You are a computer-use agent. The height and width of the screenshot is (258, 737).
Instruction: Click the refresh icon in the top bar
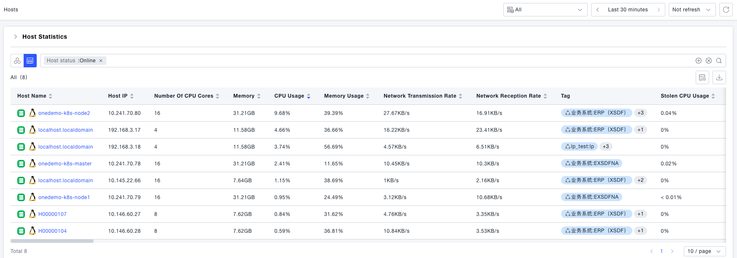726,10
